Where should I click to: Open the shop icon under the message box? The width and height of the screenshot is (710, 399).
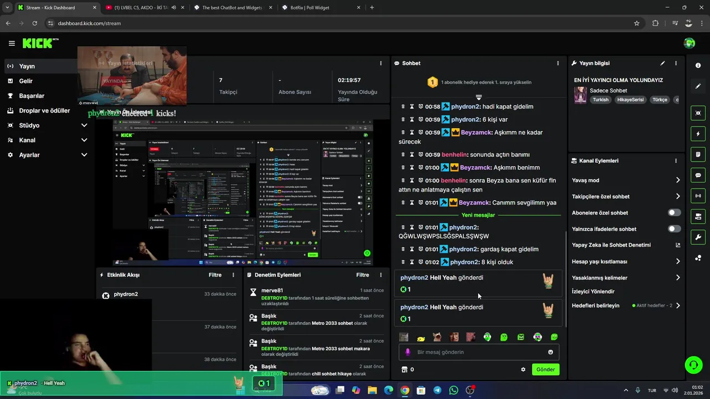click(x=404, y=370)
